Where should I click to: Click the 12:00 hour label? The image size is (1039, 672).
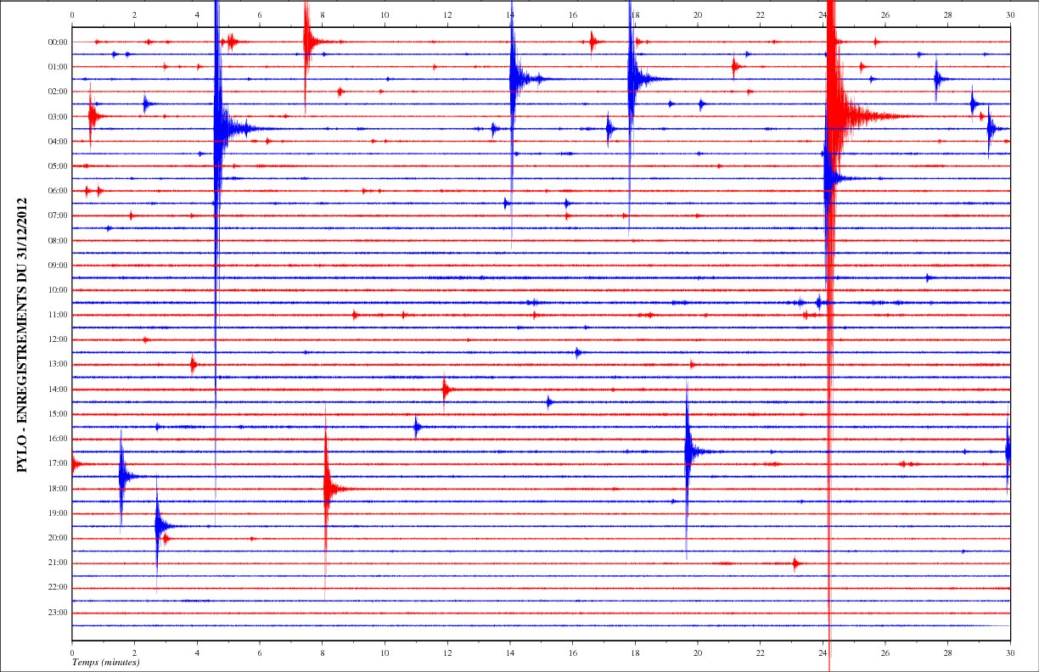click(58, 339)
